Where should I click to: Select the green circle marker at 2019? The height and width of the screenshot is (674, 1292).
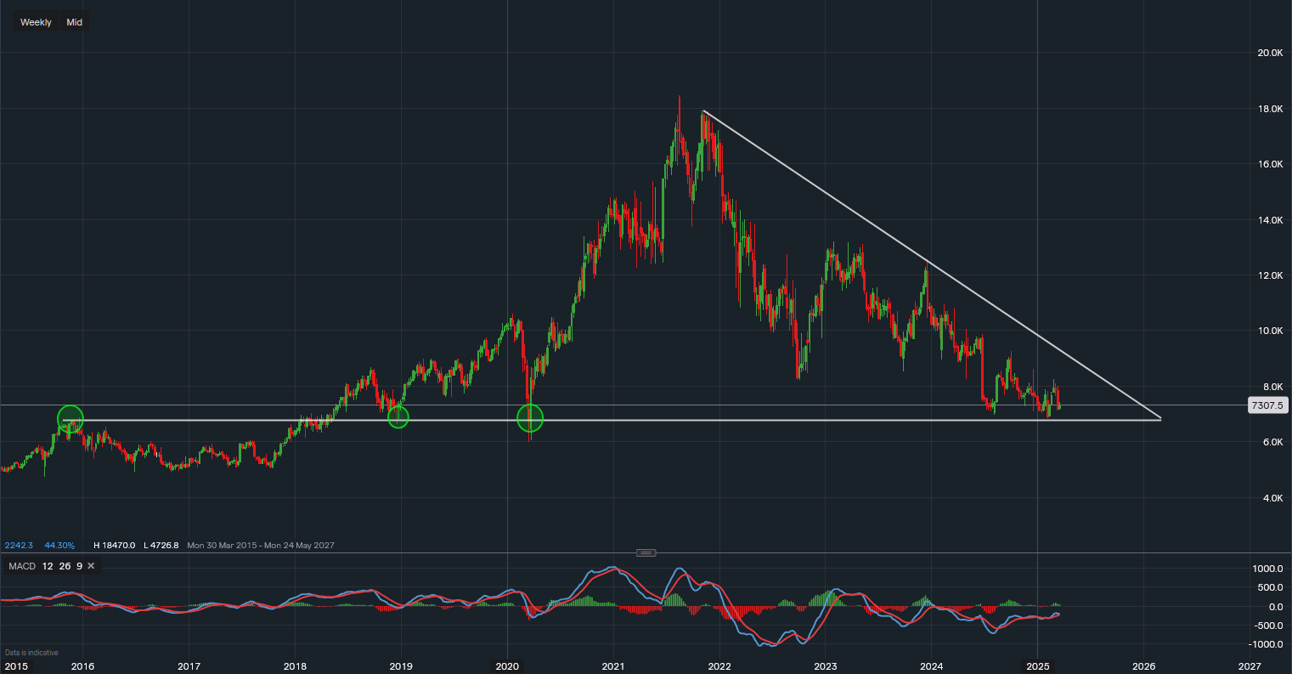click(398, 416)
